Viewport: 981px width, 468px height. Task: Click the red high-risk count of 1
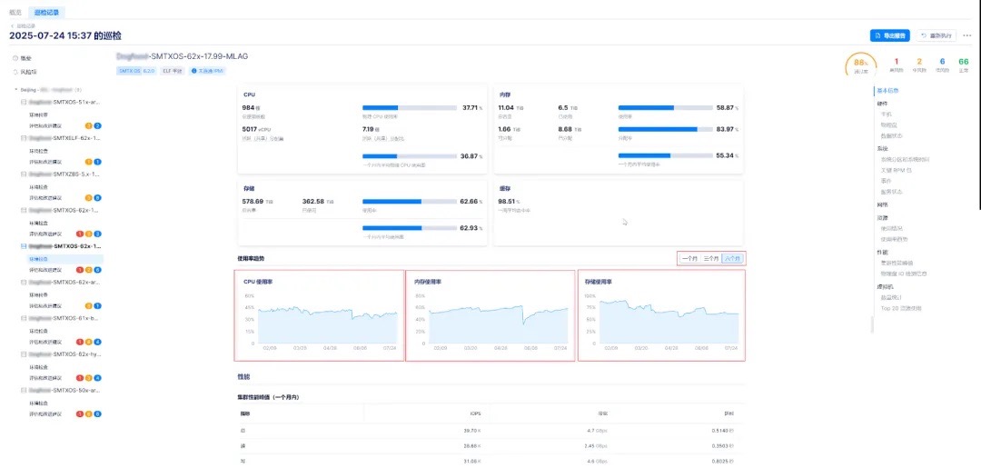point(897,62)
